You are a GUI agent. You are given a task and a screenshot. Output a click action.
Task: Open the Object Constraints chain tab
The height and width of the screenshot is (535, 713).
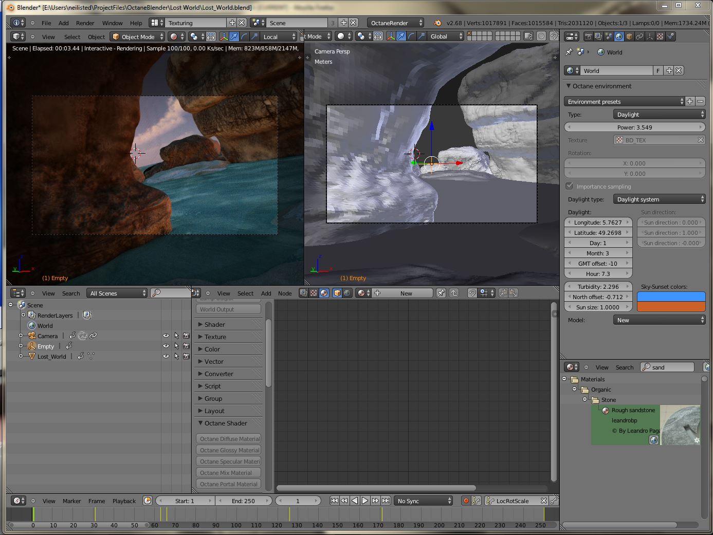click(x=639, y=36)
